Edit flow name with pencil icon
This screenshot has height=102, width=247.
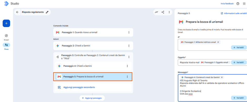(x=47, y=12)
